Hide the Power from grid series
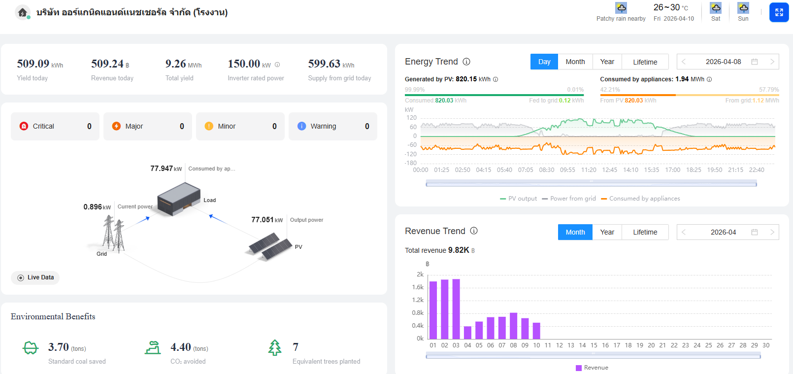793x374 pixels. click(x=569, y=199)
